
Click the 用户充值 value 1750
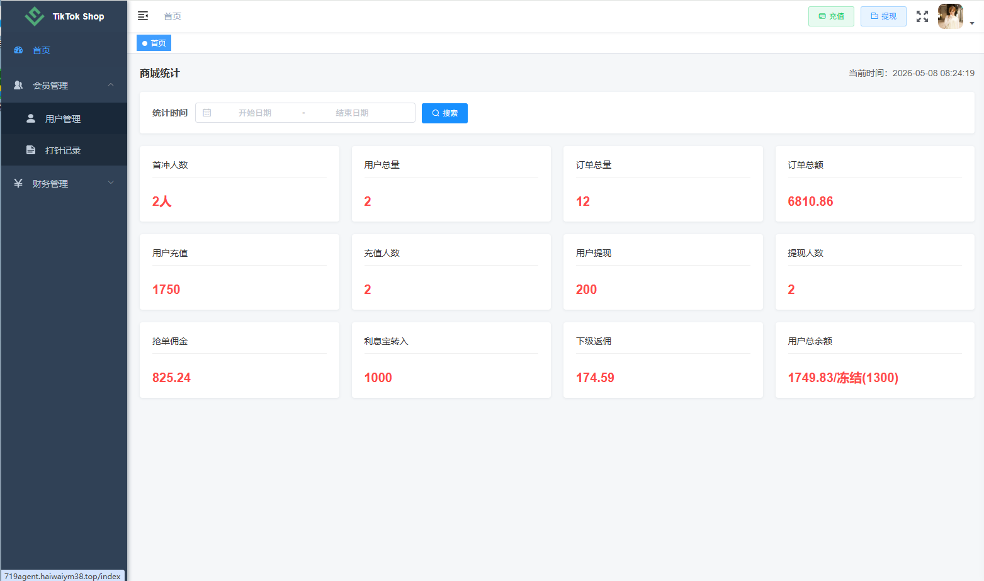(166, 290)
